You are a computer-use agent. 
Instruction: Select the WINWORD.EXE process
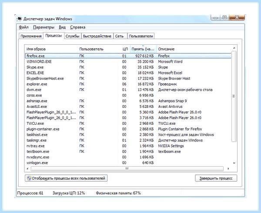point(128,62)
